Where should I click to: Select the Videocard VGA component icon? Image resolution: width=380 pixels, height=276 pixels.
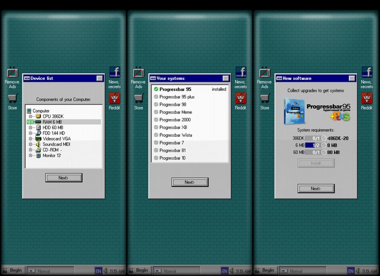pyautogui.click(x=38, y=139)
